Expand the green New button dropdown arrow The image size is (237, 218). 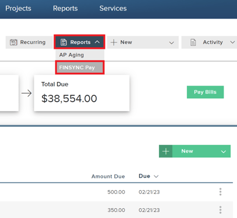(224, 152)
